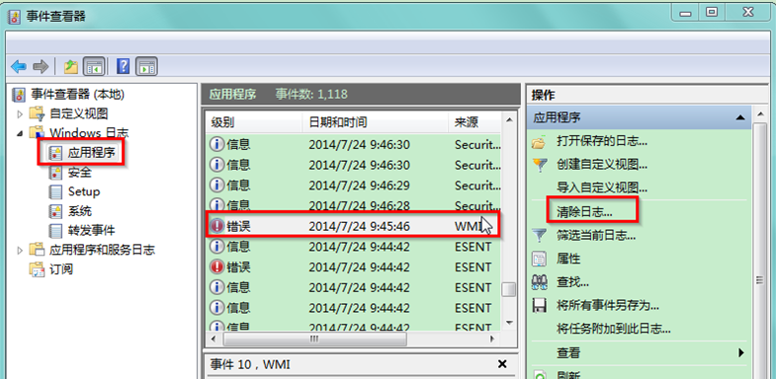This screenshot has width=776, height=379.
Task: Expand the 应用程序和服务日志 tree node
Action: click(20, 250)
